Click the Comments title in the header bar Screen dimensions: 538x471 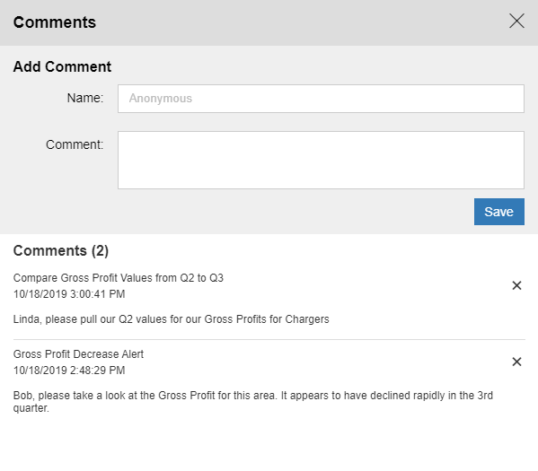point(55,22)
